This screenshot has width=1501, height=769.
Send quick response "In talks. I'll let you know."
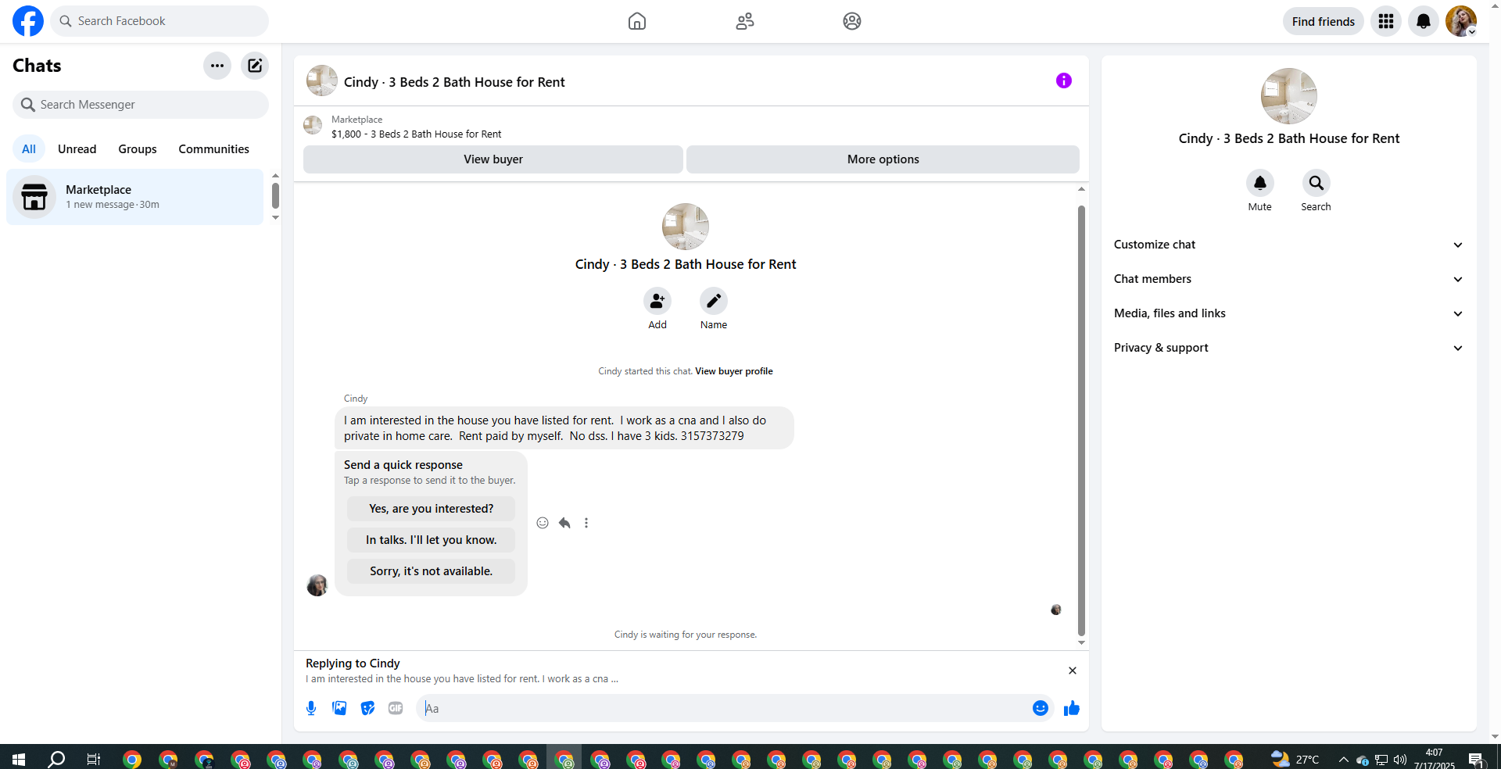432,540
